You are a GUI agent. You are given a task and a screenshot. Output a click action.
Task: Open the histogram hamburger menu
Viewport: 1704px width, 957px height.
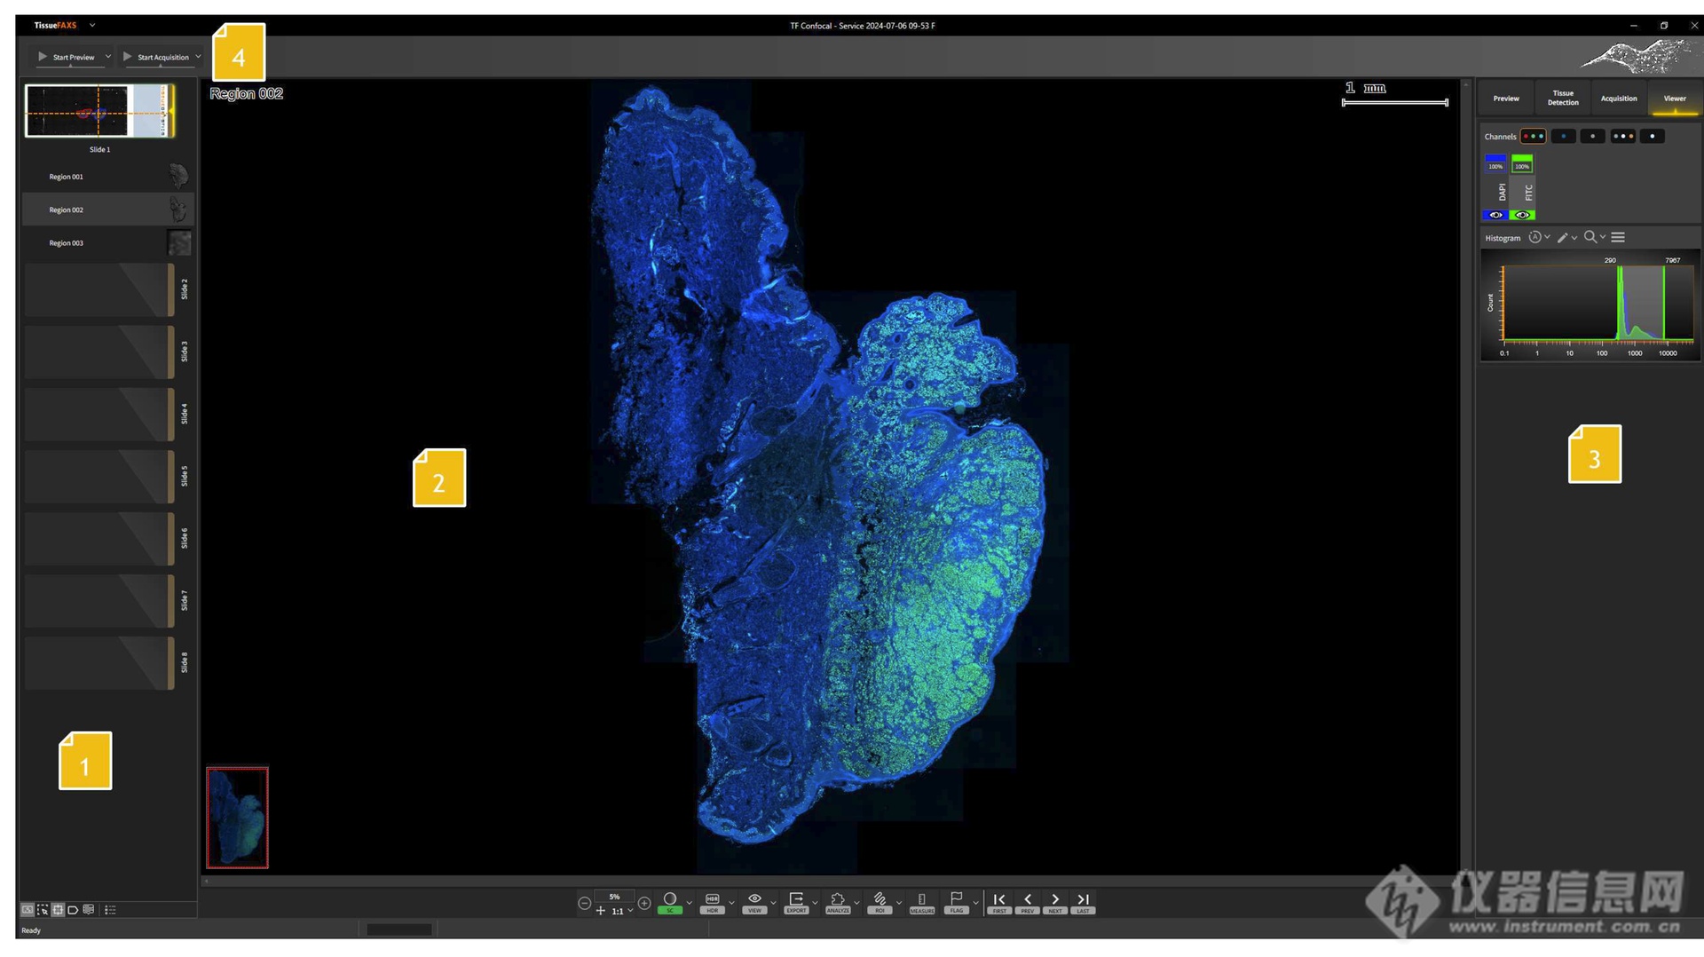click(x=1618, y=237)
